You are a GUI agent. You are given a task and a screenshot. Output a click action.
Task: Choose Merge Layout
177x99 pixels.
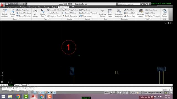tap(85, 16)
